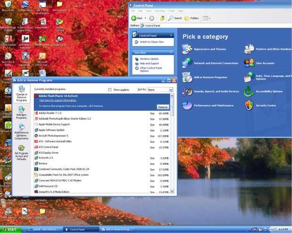Image resolution: width=292 pixels, height=233 pixels.
Task: Select Compatibility Pack for the 2007 Office system
Action: pyautogui.click(x=102, y=175)
